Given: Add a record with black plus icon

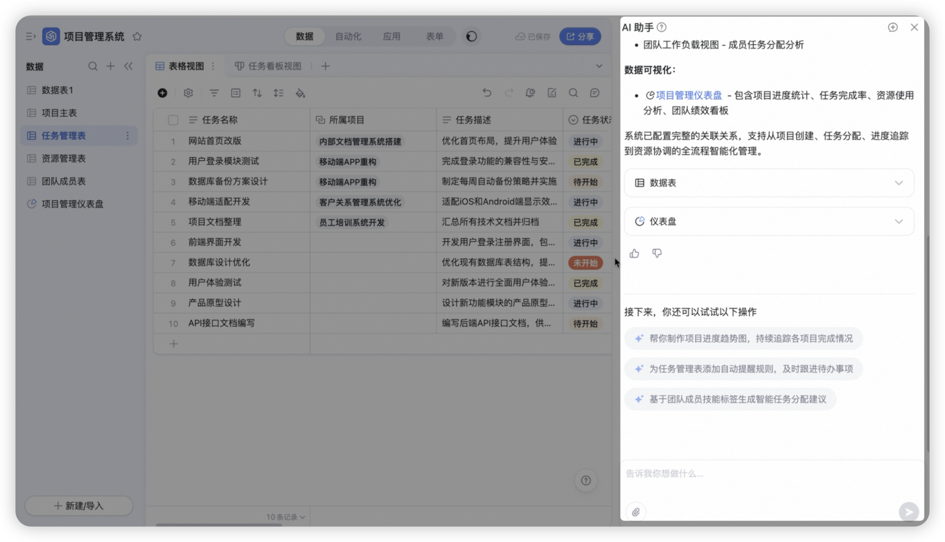Looking at the screenshot, I should point(162,93).
